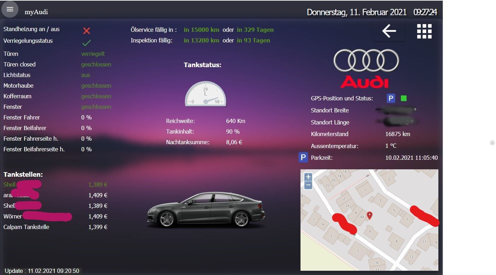Click the clock showing 09:27:24
Image resolution: width=496 pixels, height=275 pixels.
pos(425,12)
